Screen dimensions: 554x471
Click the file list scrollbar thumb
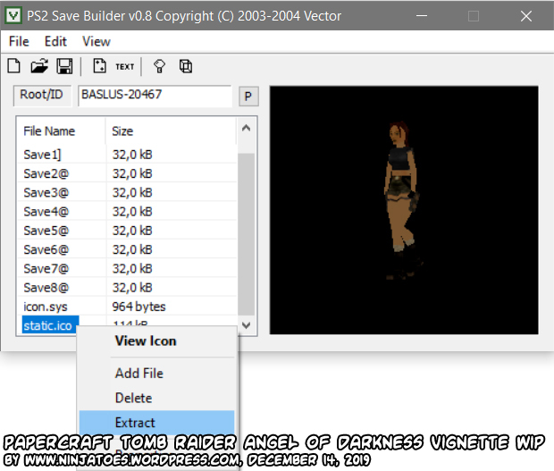(x=247, y=233)
